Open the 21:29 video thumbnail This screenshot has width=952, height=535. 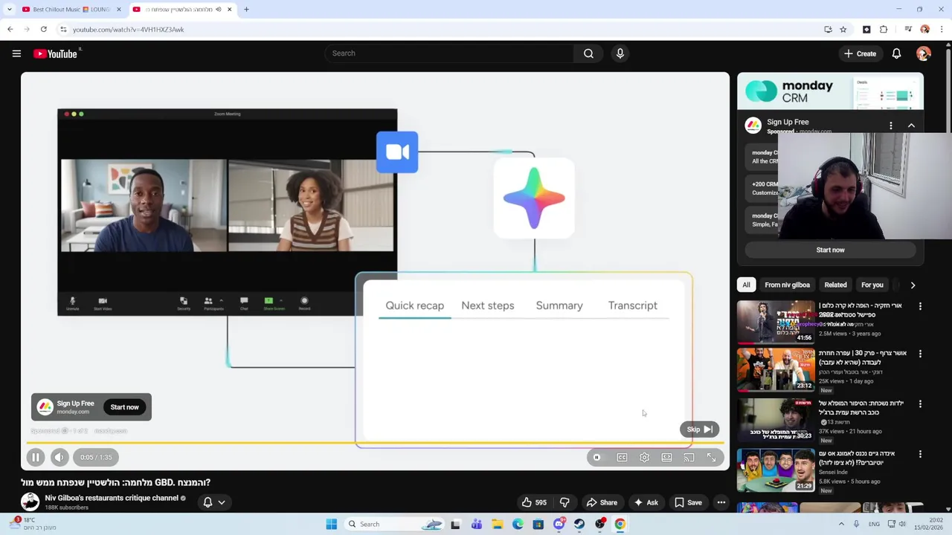coord(776,470)
